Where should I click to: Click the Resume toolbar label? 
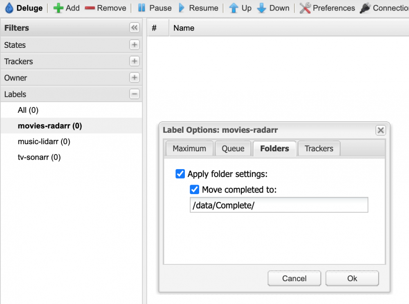pyautogui.click(x=204, y=8)
